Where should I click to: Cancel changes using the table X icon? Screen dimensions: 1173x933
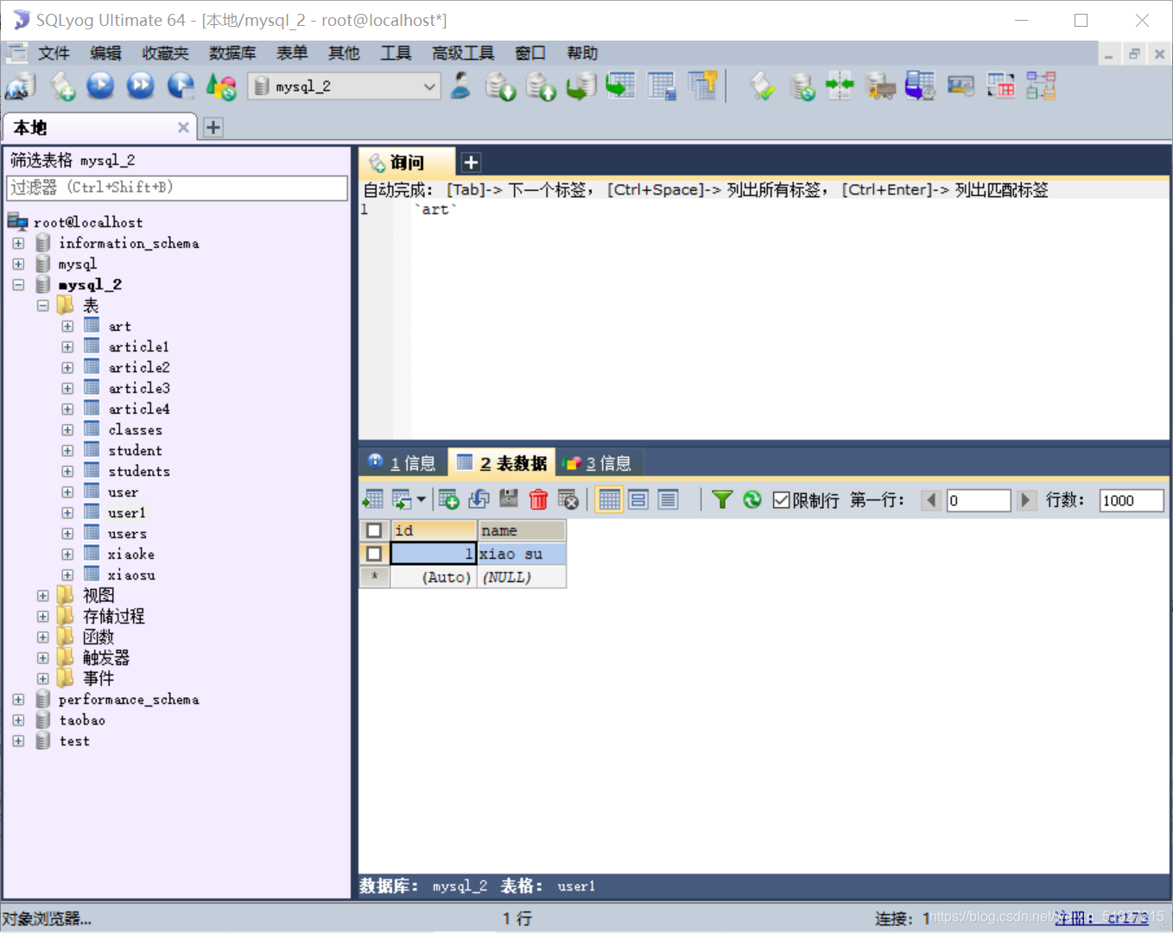[567, 499]
